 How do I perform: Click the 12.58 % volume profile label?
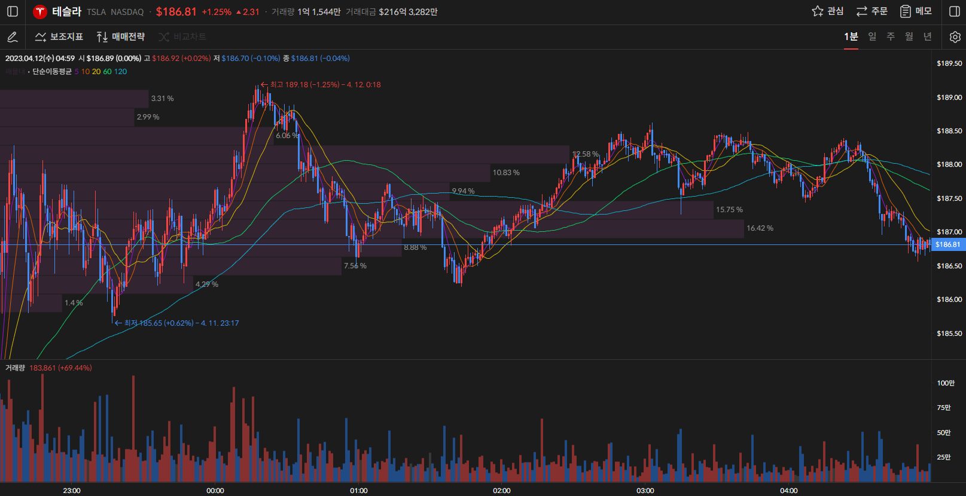click(x=586, y=154)
